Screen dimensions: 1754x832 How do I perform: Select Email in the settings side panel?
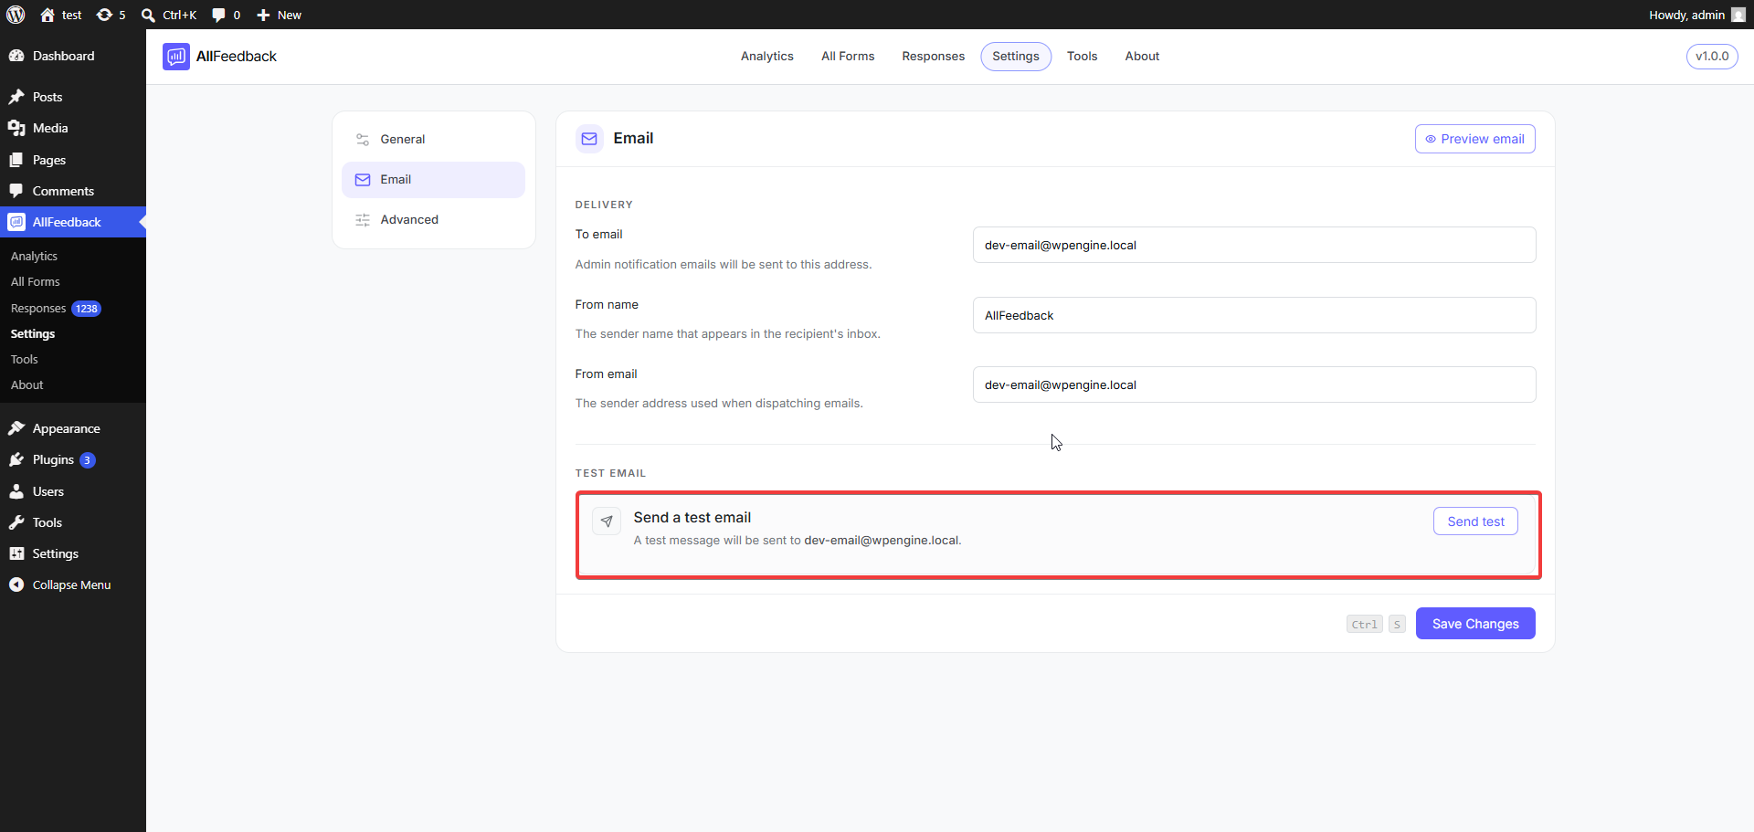[x=433, y=180]
